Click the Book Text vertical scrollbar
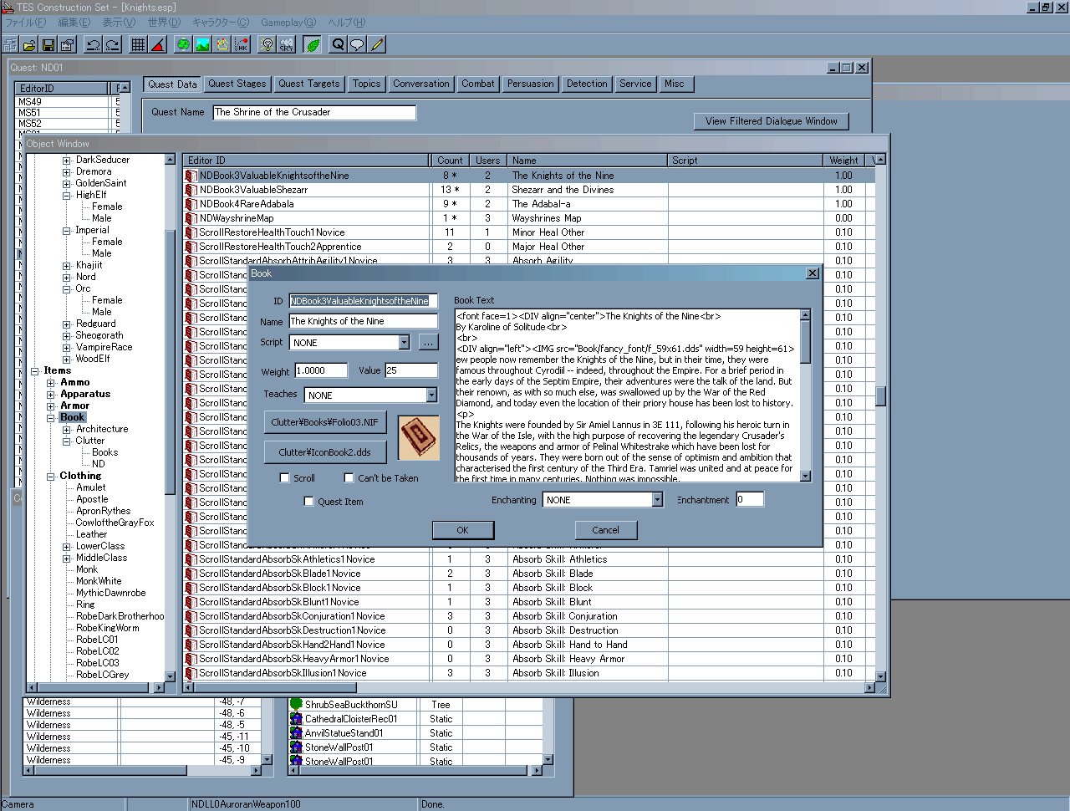Viewport: 1070px width, 811px height. [806, 395]
